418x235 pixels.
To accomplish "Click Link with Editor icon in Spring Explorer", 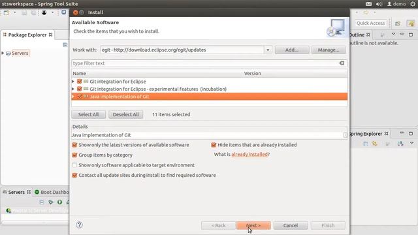I will click(375, 144).
